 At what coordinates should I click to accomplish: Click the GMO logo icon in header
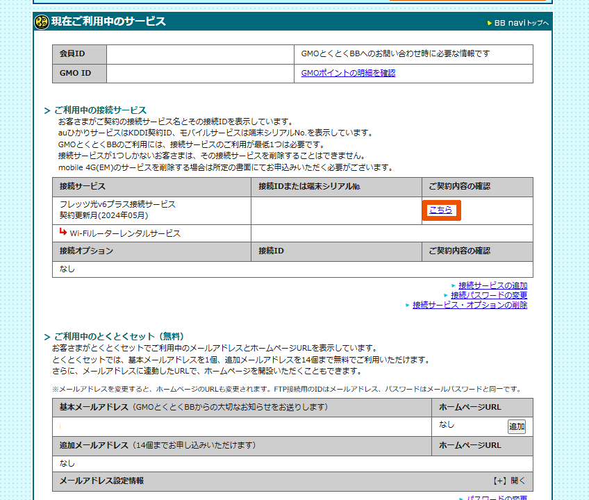click(42, 22)
